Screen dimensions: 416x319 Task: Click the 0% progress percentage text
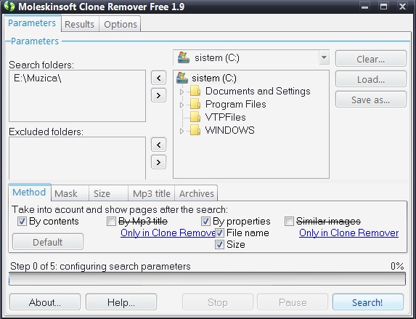coord(397,266)
